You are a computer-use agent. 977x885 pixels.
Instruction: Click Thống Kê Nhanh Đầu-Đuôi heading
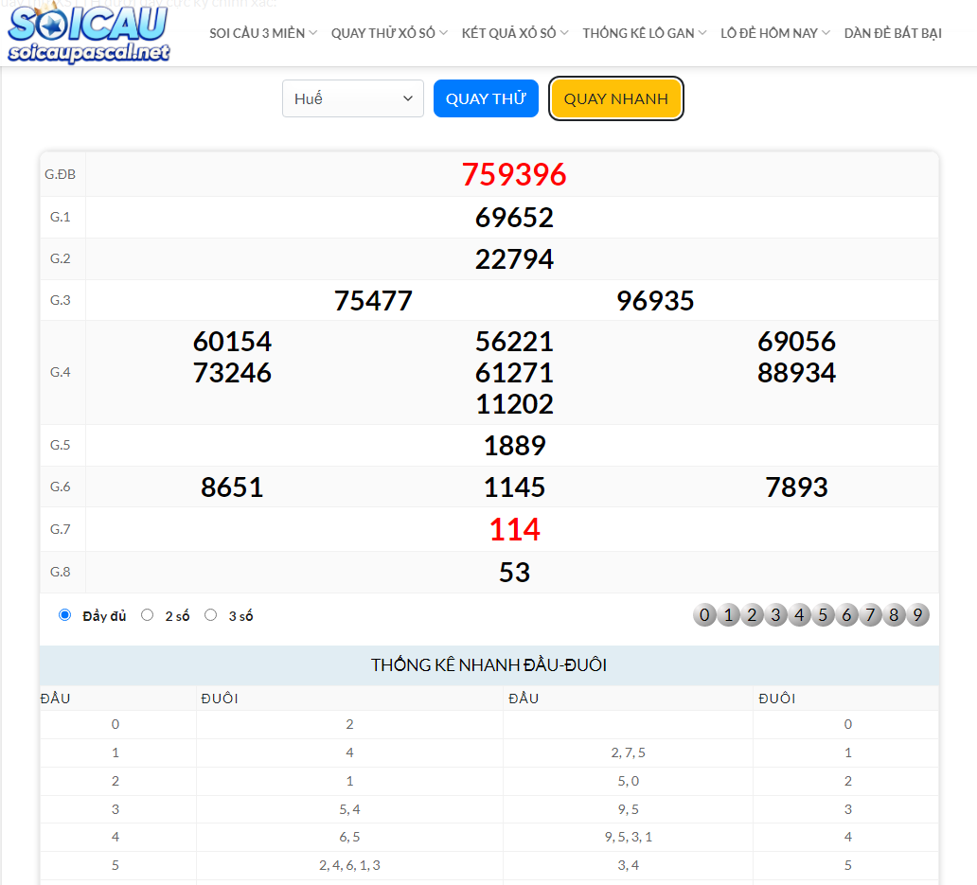point(489,665)
